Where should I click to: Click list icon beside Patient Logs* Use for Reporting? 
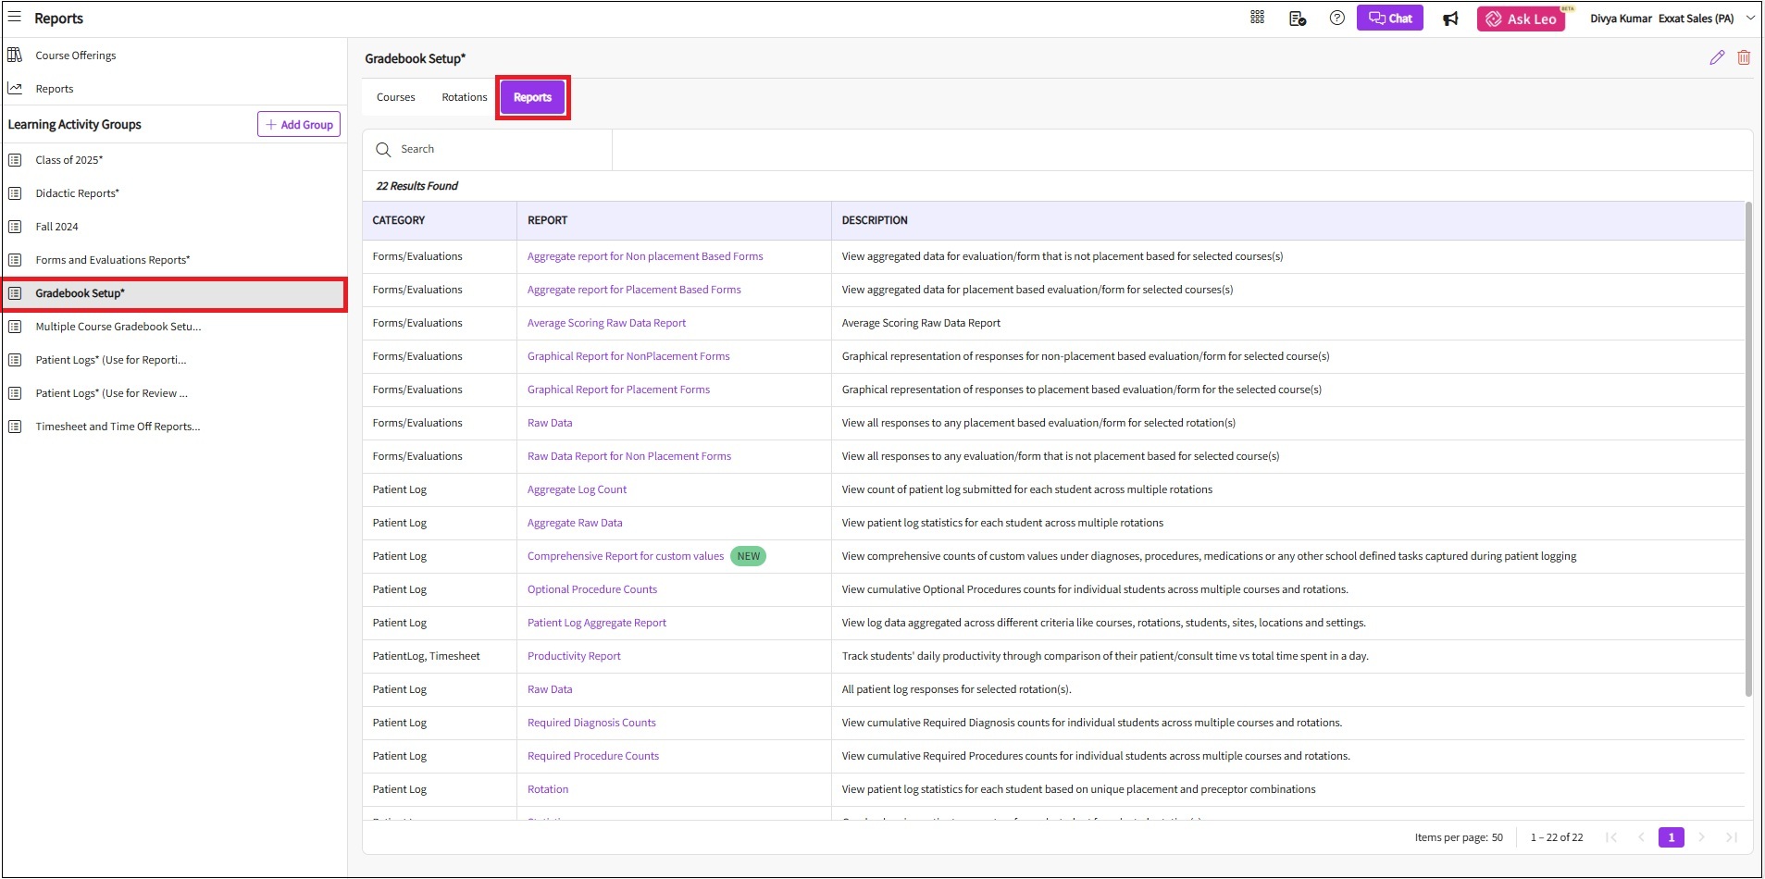[x=15, y=360]
